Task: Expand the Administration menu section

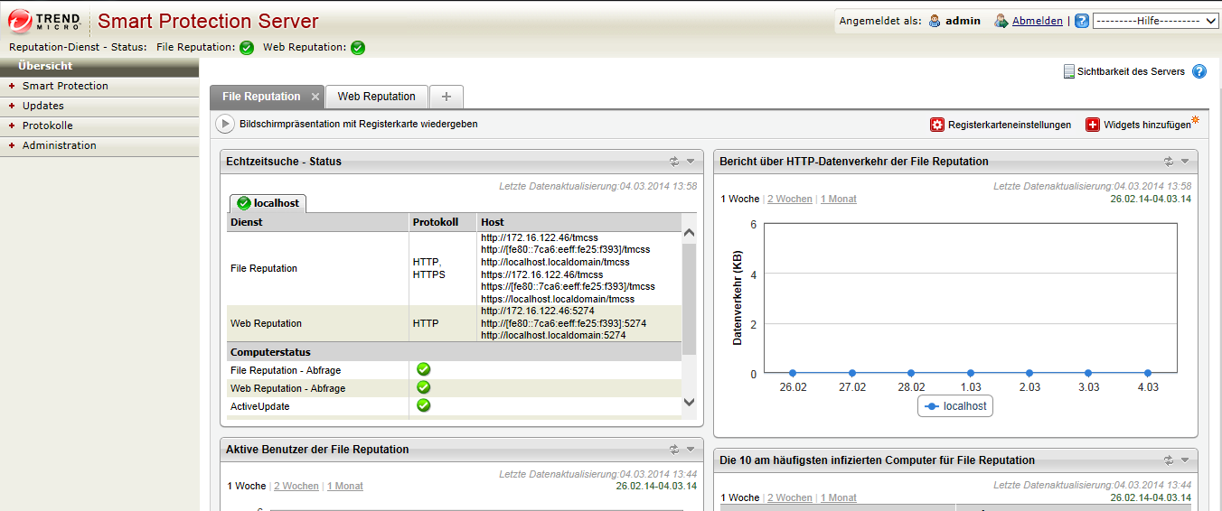Action: [59, 145]
